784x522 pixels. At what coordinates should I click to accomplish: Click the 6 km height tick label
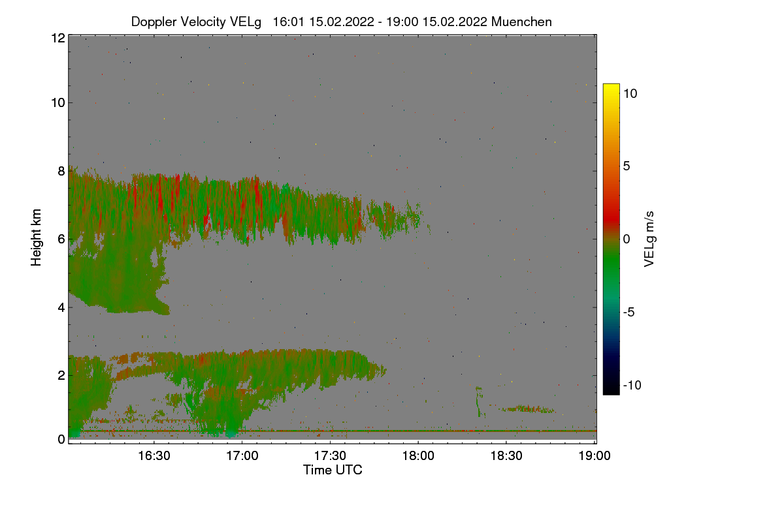point(61,239)
